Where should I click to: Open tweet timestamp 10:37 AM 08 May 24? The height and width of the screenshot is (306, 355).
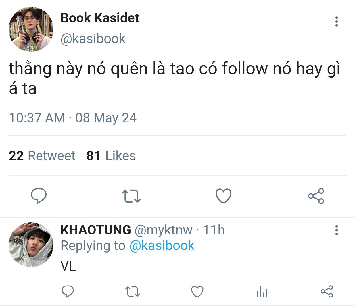73,118
